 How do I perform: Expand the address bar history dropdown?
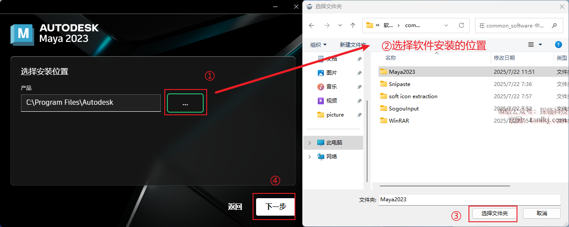point(446,25)
